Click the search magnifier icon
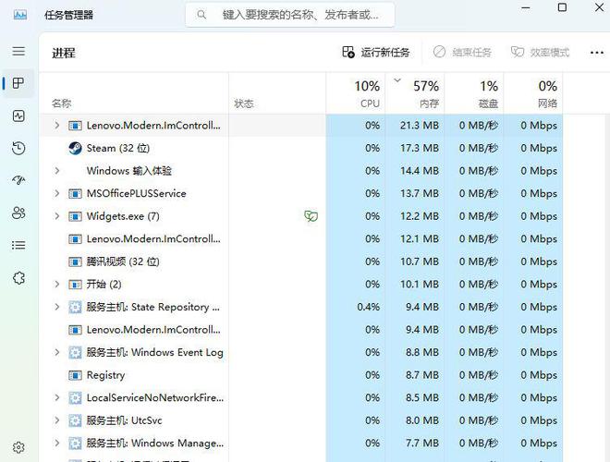610x462 pixels. pyautogui.click(x=201, y=15)
